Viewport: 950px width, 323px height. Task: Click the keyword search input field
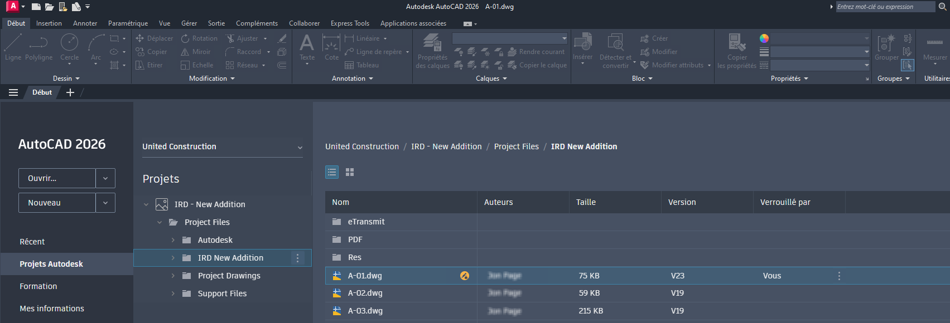[885, 7]
